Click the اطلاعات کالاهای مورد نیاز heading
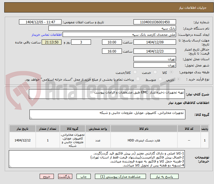Screen dimensions: 214x184 coord(188,103)
